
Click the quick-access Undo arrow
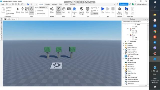[x=34, y=4]
